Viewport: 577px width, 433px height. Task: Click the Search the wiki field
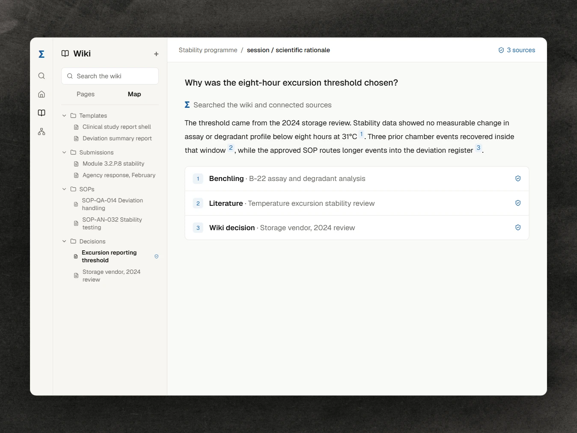click(x=110, y=76)
